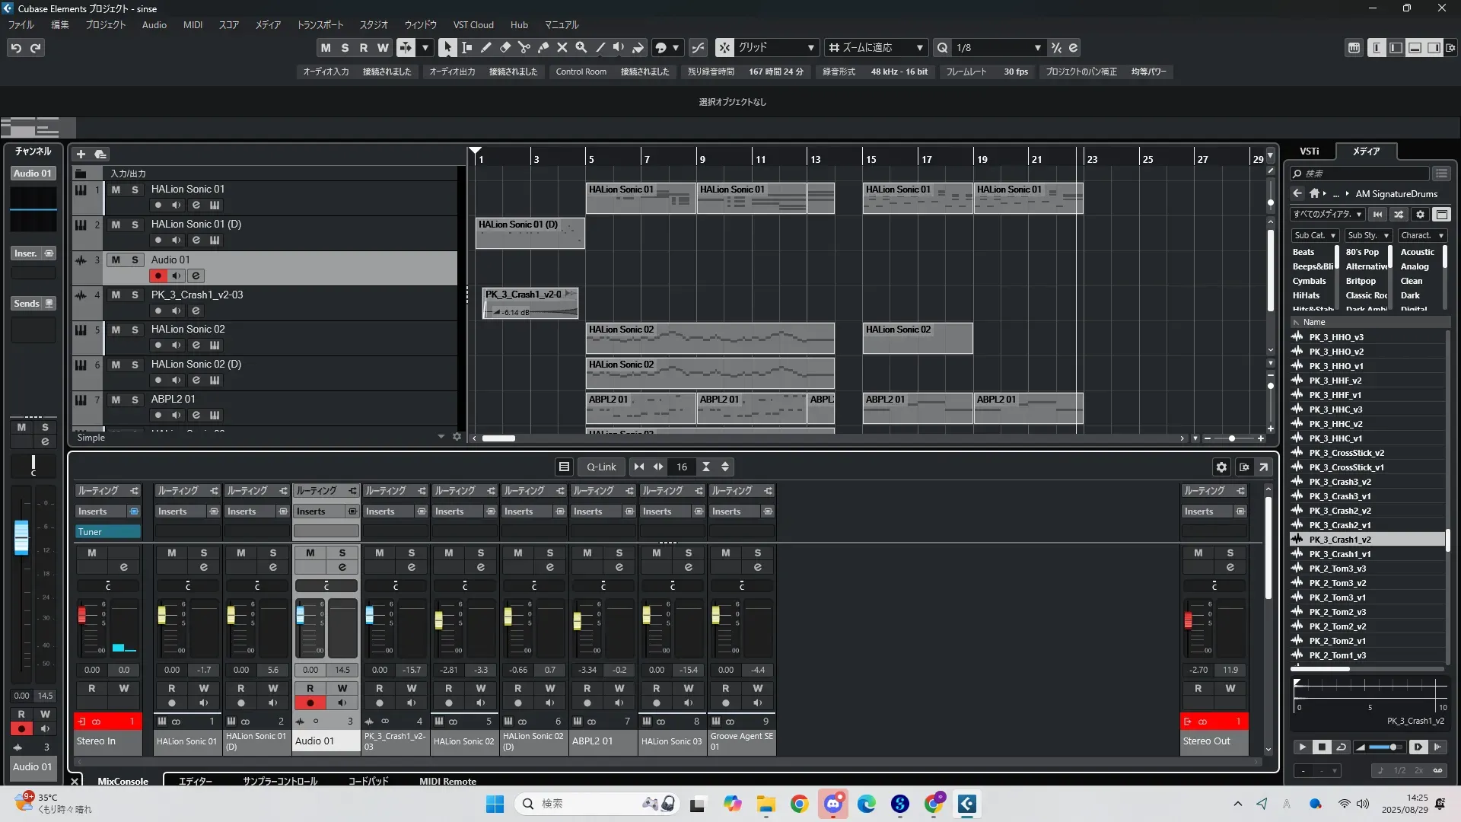Select the Mute X tool
Screen dimensions: 1461x822
(562, 47)
